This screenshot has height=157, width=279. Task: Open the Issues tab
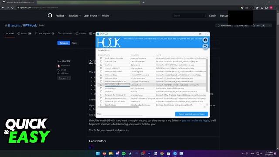(x=24, y=34)
